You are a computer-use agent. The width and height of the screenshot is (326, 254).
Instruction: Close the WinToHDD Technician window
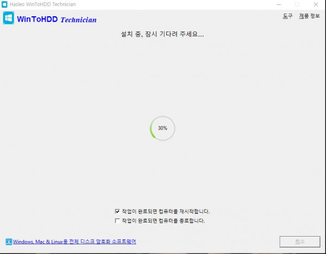click(316, 4)
